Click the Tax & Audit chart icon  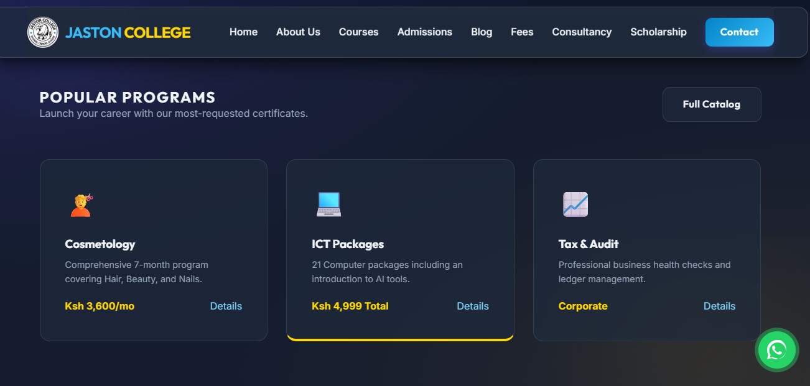pos(575,204)
